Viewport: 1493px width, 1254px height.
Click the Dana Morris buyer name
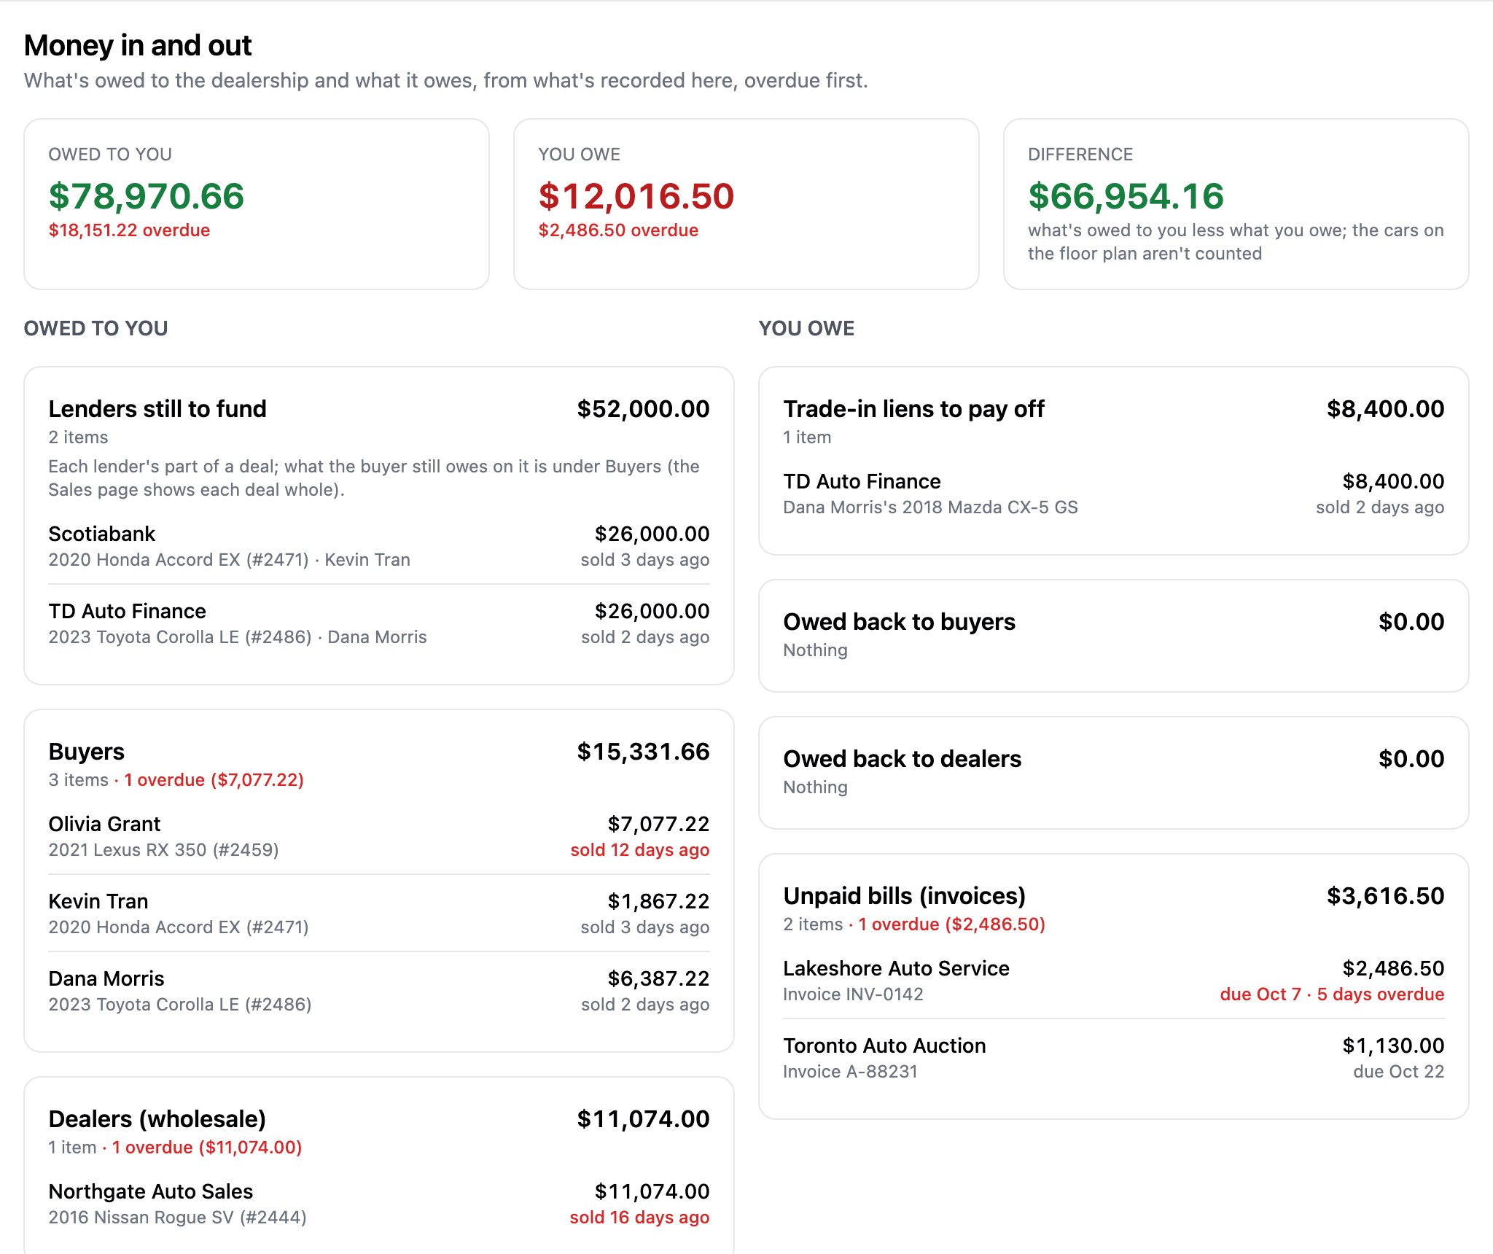[106, 979]
